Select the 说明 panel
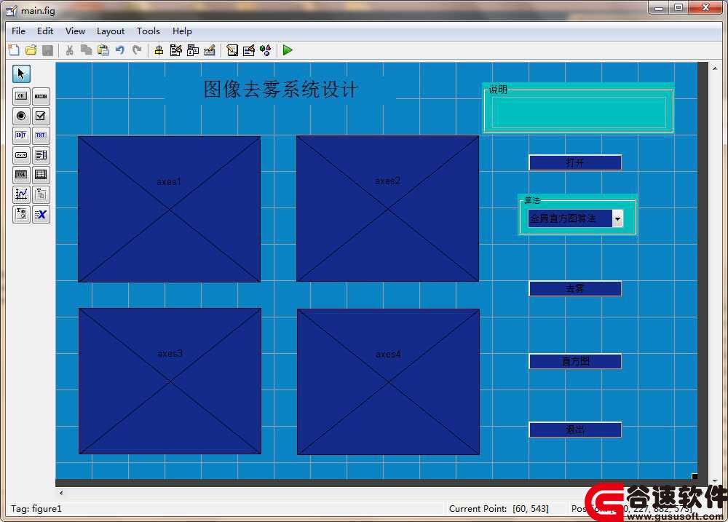Image resolution: width=728 pixels, height=522 pixels. pyautogui.click(x=579, y=108)
